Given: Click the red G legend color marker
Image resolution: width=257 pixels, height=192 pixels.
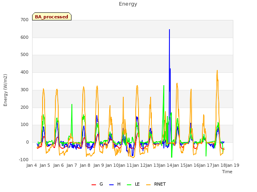Looking at the screenshot, I should pos(94,185).
